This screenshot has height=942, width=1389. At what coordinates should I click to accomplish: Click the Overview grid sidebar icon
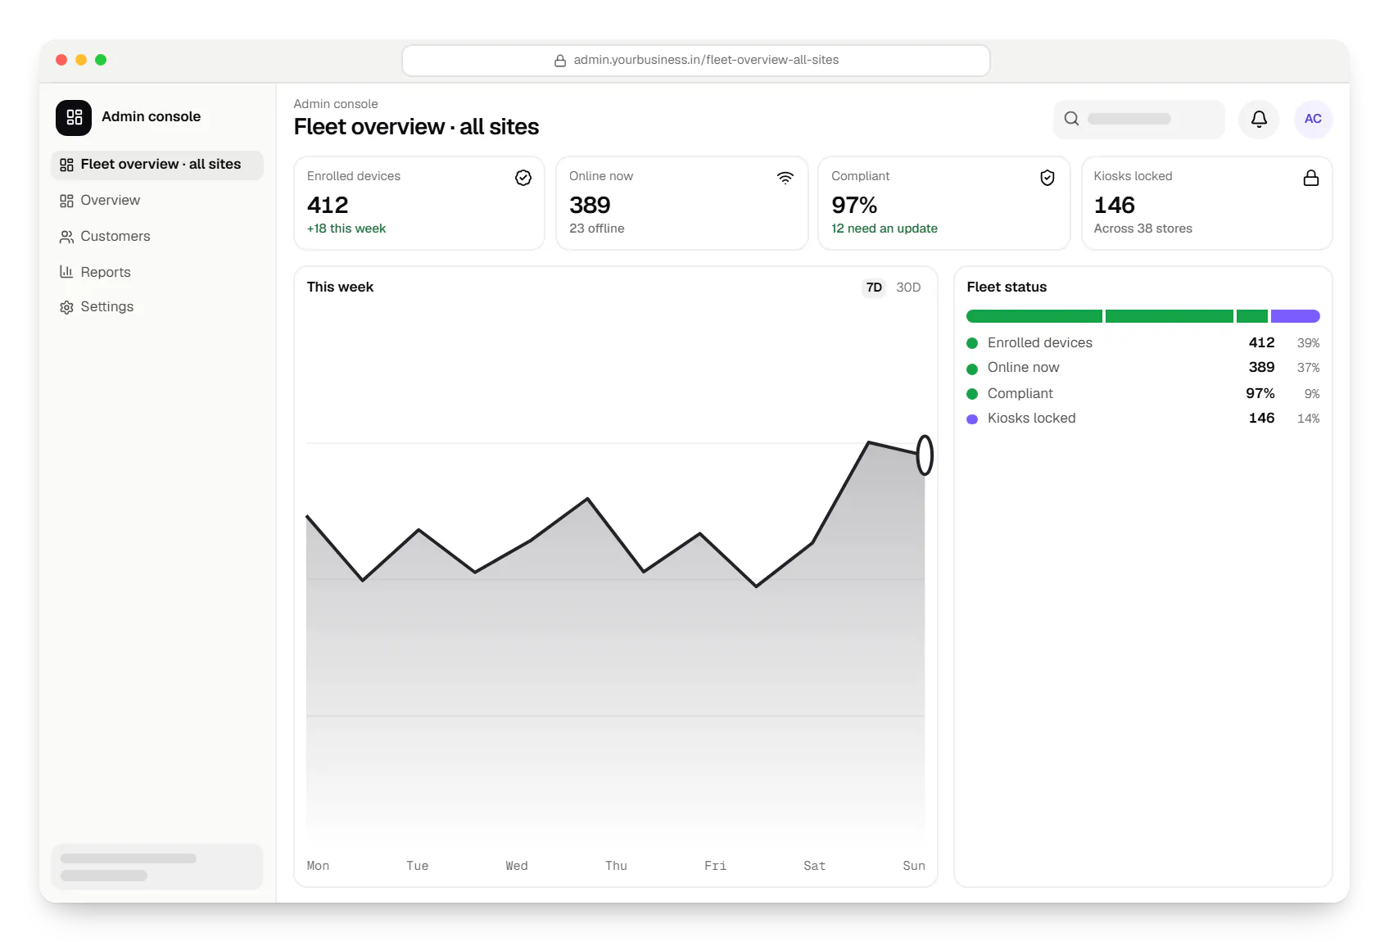click(66, 201)
